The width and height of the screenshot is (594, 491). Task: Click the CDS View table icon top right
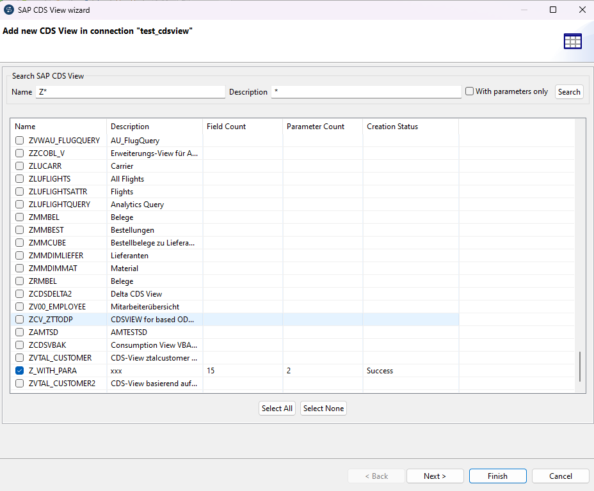(572, 41)
